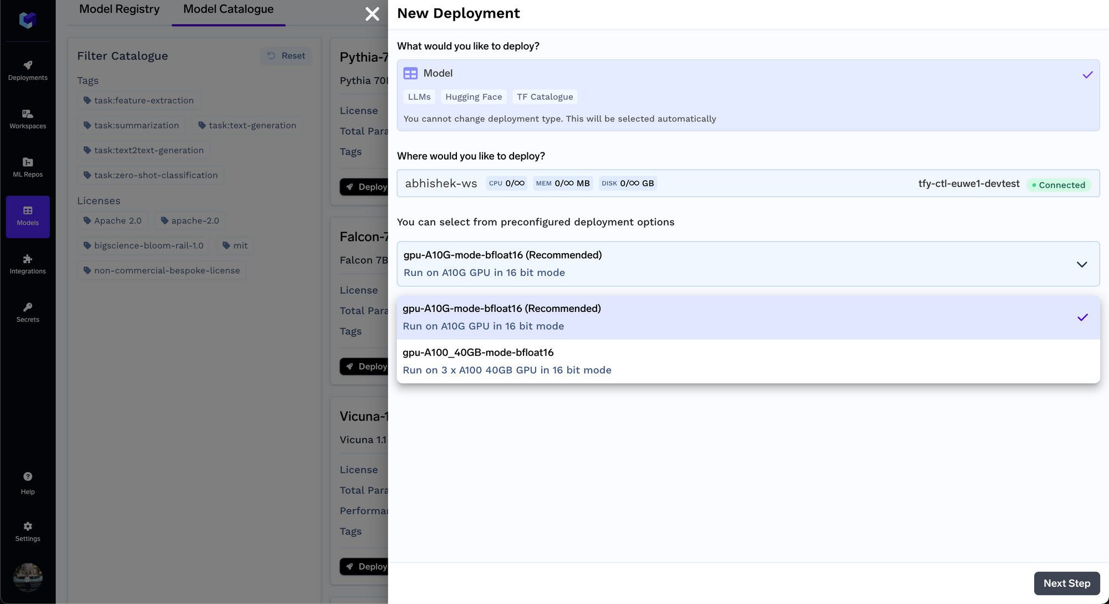Open the Integrations page
The width and height of the screenshot is (1109, 604).
click(x=27, y=263)
